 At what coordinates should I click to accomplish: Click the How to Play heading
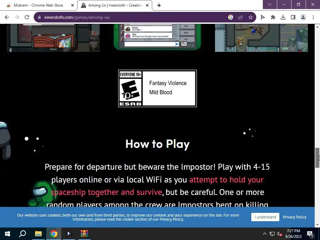click(157, 144)
